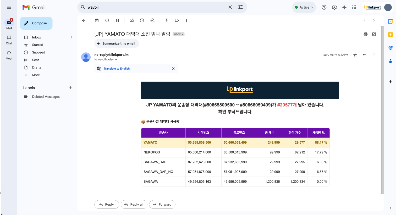
Task: Reply using the header arrow icon
Action: click(x=365, y=55)
